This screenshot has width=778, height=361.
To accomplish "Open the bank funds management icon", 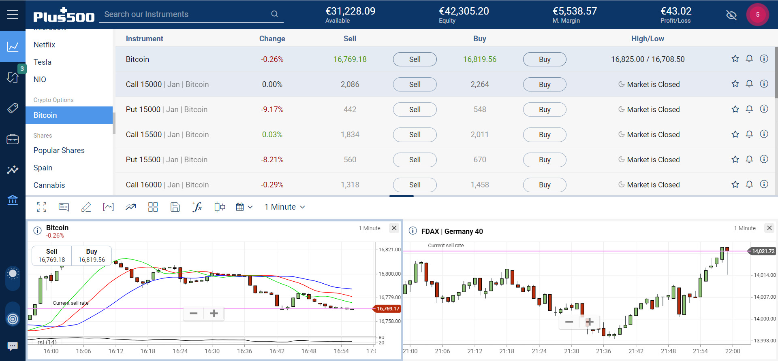I will tap(13, 200).
